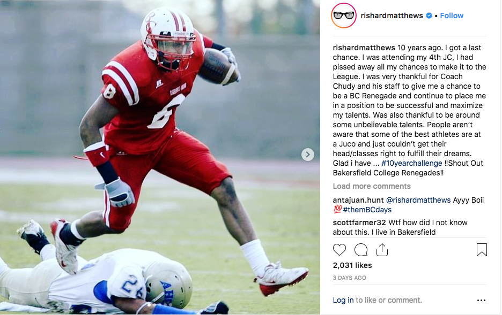Open the three-dot more options menu
This screenshot has width=502, height=315.
coord(481,301)
